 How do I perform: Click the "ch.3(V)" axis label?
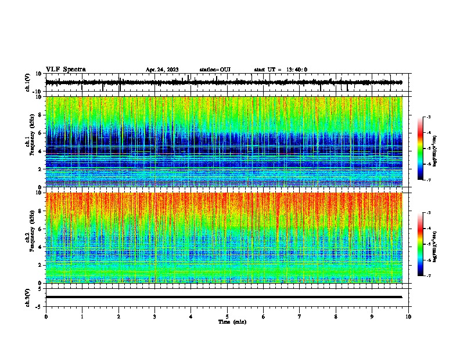(x=28, y=298)
